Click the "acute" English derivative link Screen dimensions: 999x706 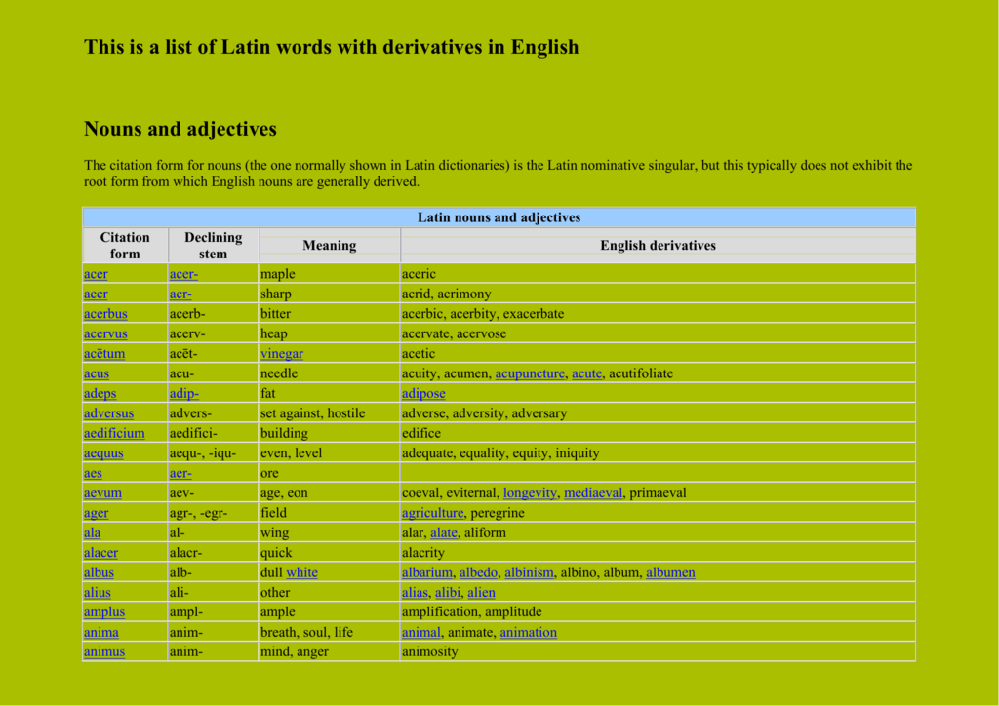[x=586, y=373]
